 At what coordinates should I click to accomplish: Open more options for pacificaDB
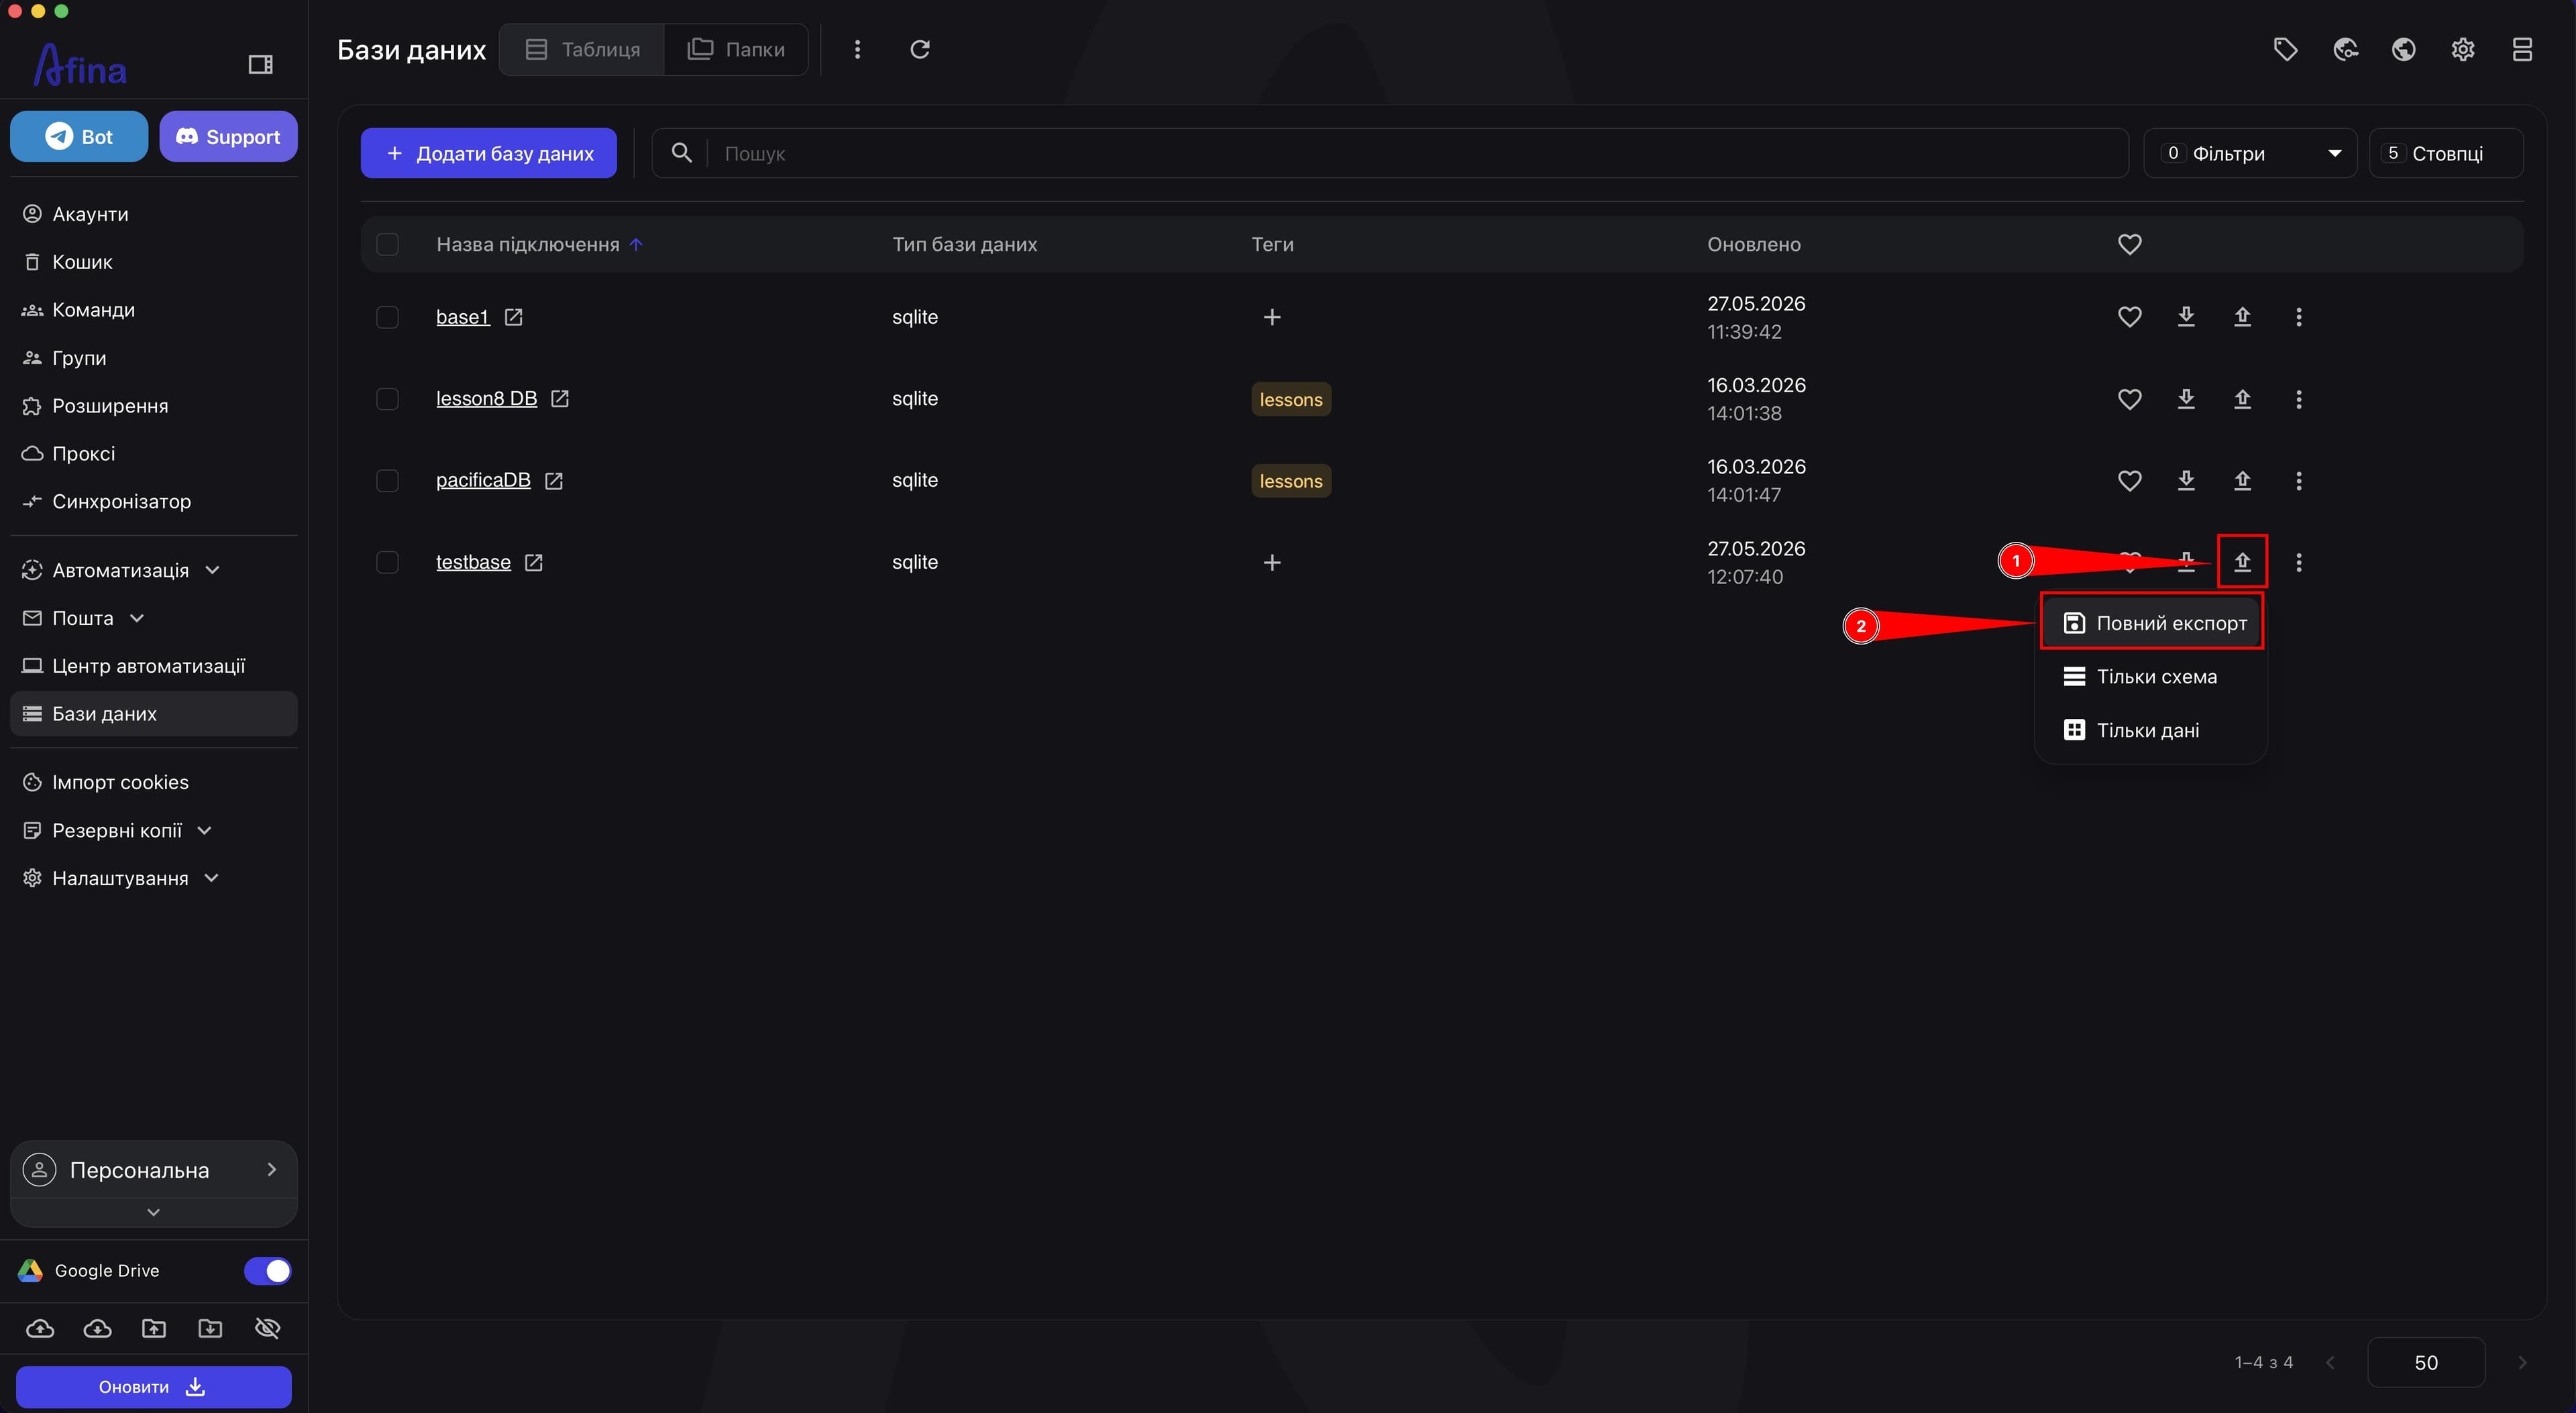pyautogui.click(x=2299, y=481)
